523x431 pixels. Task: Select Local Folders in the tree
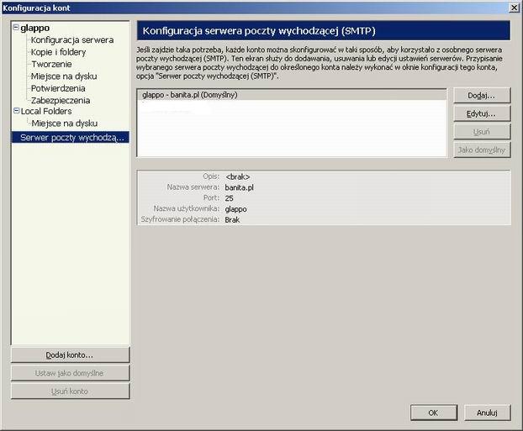[x=46, y=111]
